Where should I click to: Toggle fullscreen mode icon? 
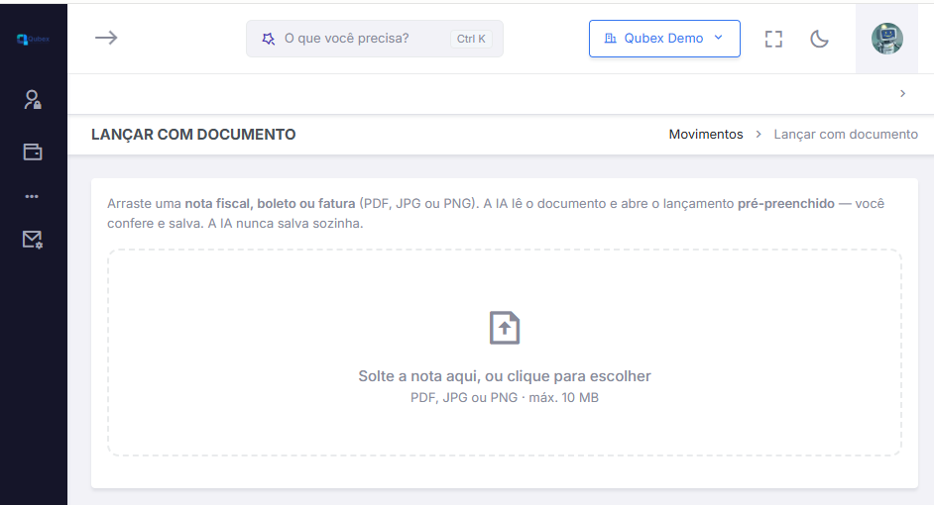[773, 40]
